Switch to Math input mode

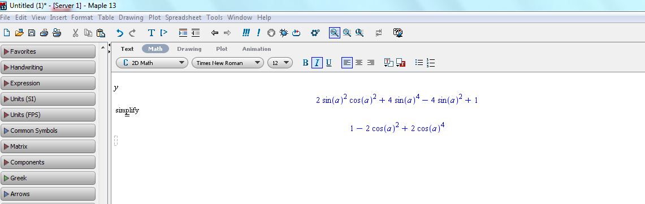tap(155, 49)
